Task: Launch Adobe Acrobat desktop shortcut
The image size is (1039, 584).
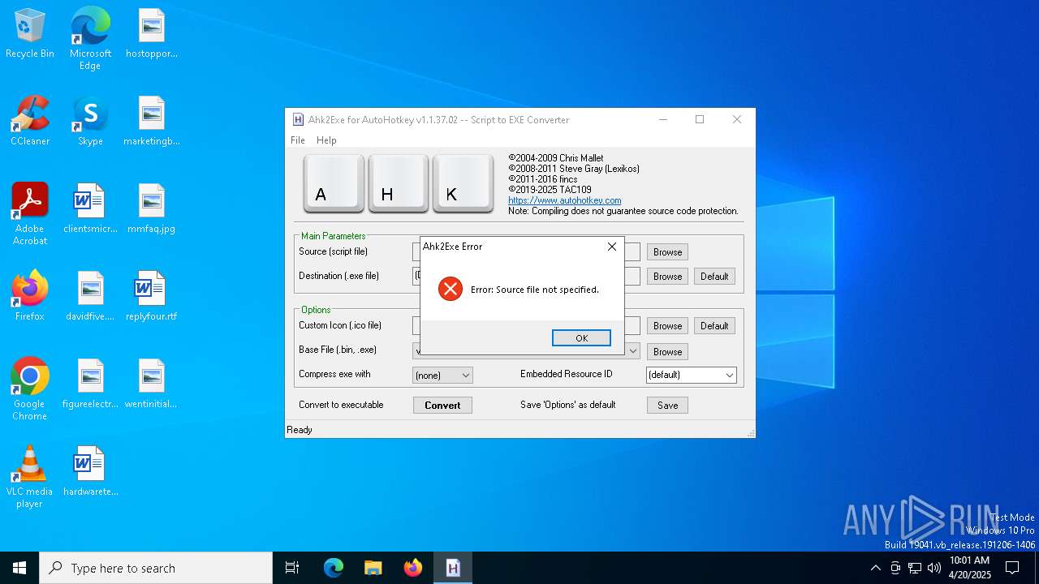Action: [x=30, y=214]
